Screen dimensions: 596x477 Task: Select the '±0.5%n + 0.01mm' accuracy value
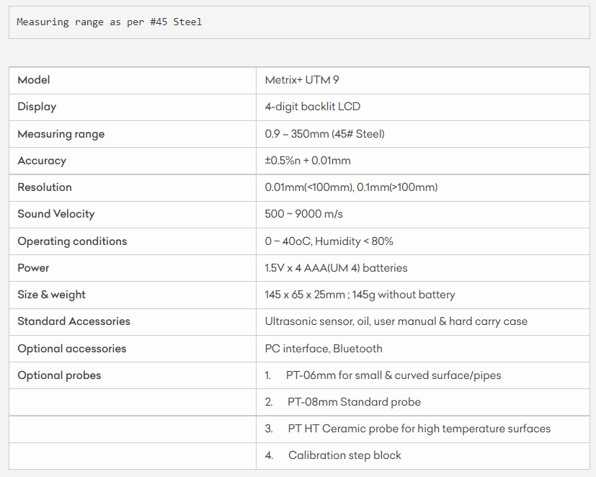coord(308,161)
